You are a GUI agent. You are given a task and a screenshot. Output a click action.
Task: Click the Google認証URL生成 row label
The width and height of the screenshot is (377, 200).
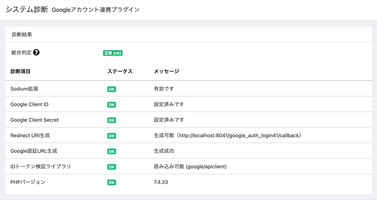[x=34, y=151]
